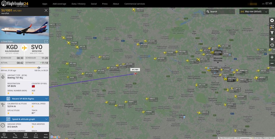The width and height of the screenshot is (275, 139).
Task: Click the map filter funnel icon
Action: tap(272, 33)
